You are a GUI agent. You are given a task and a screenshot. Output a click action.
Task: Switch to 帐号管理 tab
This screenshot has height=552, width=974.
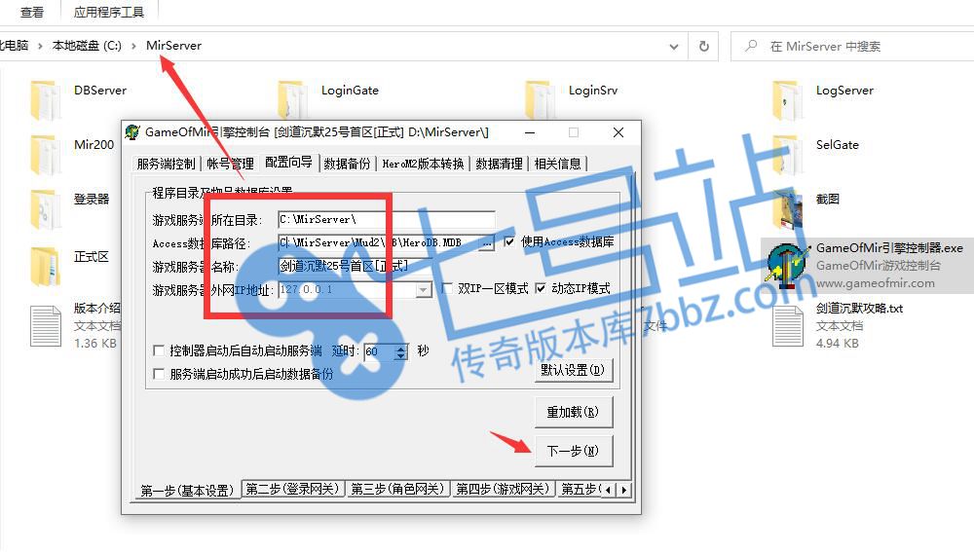[230, 164]
